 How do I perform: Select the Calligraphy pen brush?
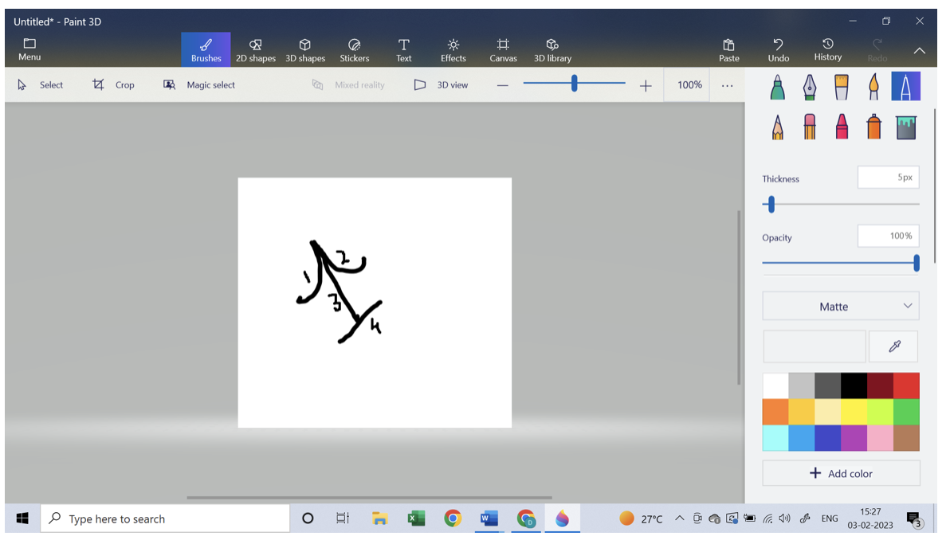[x=810, y=86]
